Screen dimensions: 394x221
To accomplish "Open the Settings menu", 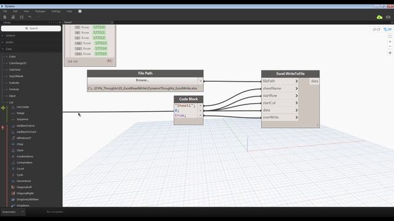I will coord(56,11).
